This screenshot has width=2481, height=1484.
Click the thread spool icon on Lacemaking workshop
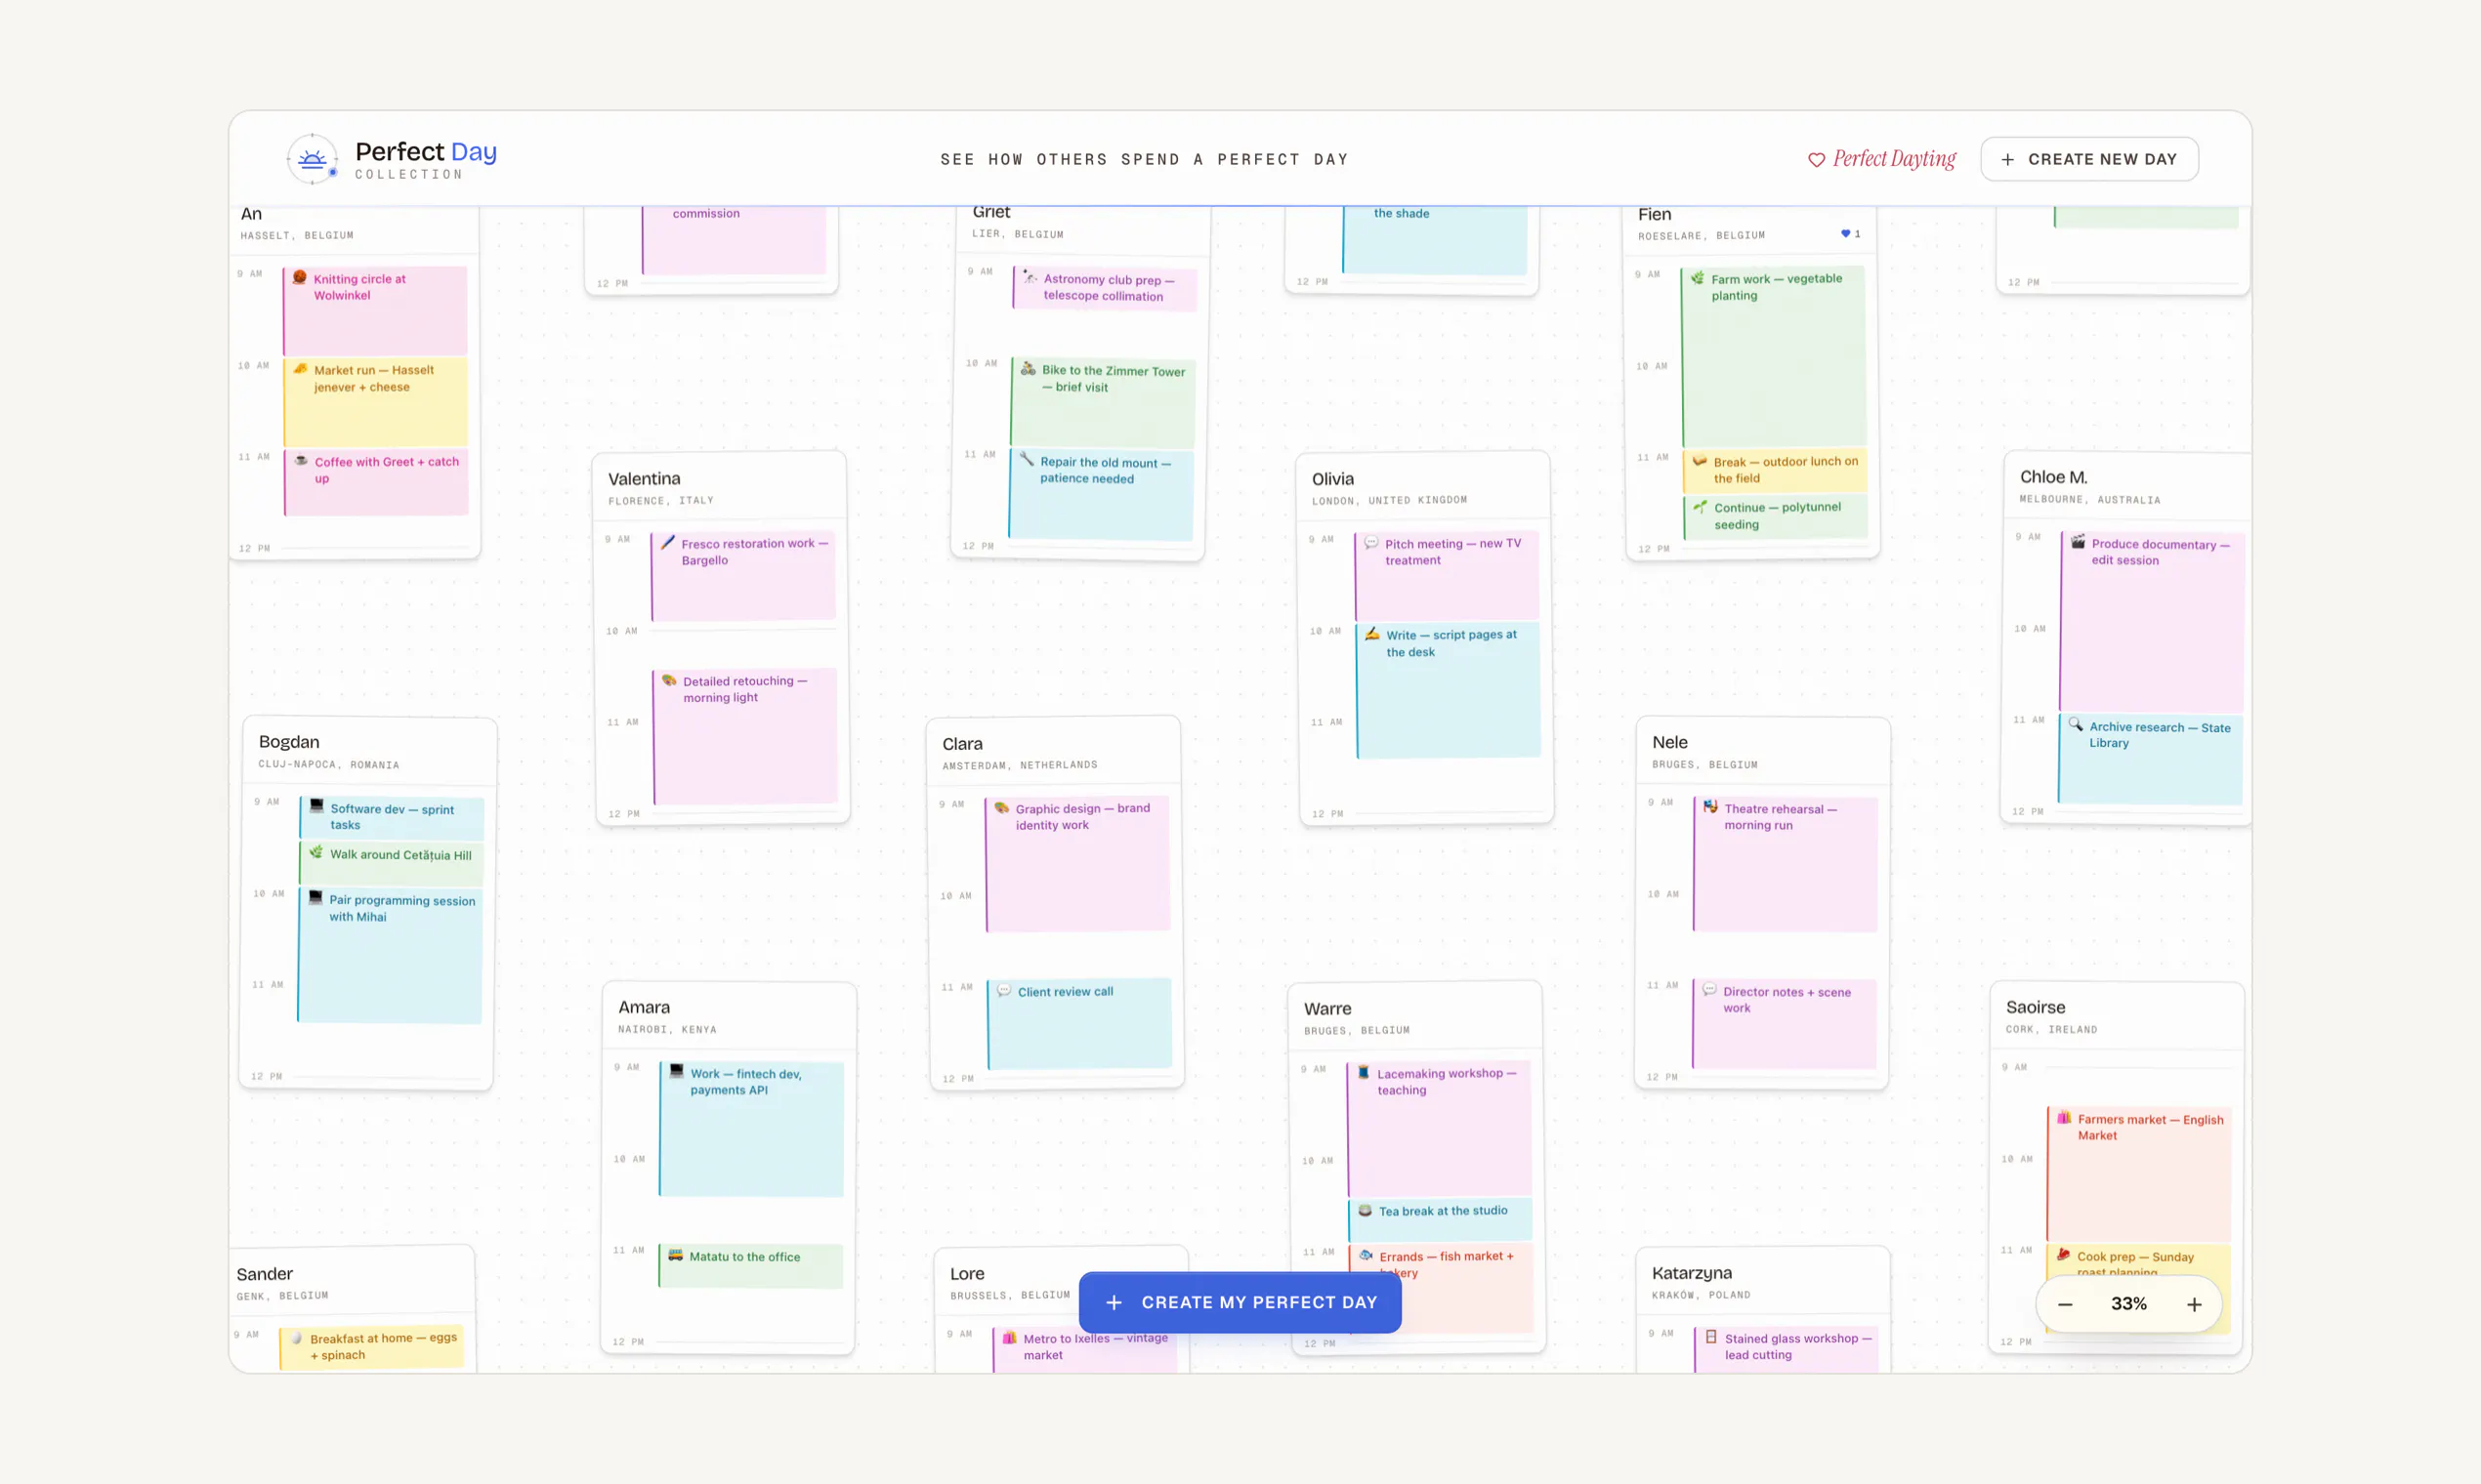(x=1364, y=1072)
